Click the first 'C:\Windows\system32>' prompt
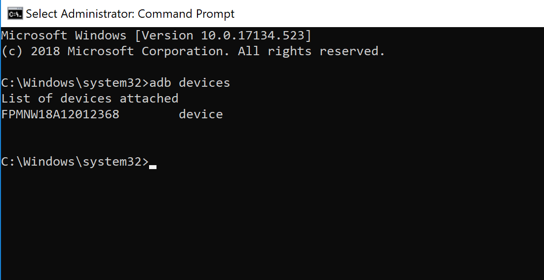Viewport: 544px width, 280px height. coord(75,83)
